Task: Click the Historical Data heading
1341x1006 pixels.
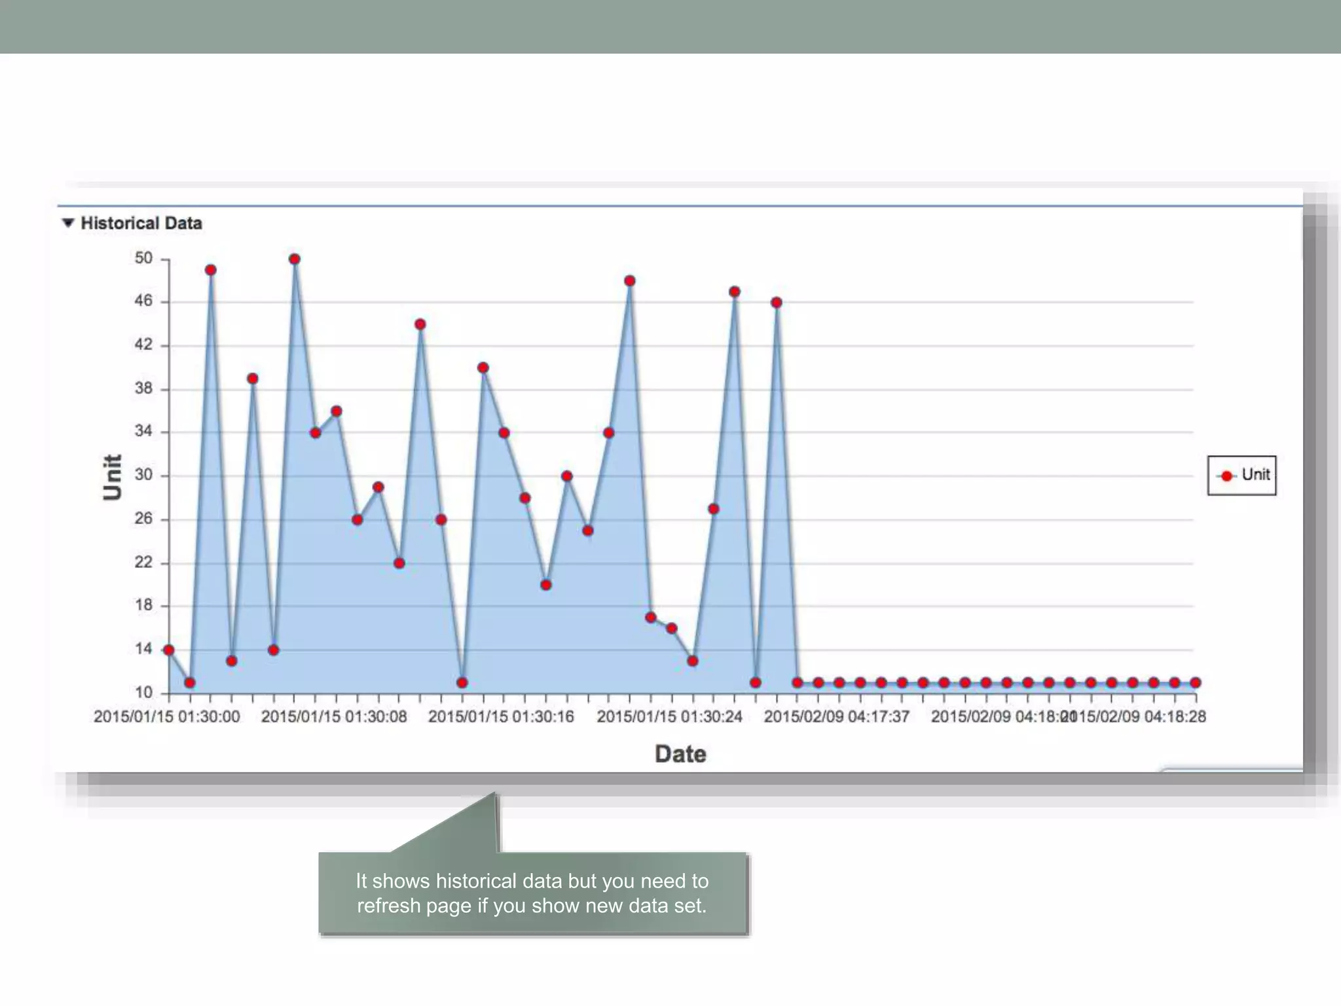Action: point(141,223)
